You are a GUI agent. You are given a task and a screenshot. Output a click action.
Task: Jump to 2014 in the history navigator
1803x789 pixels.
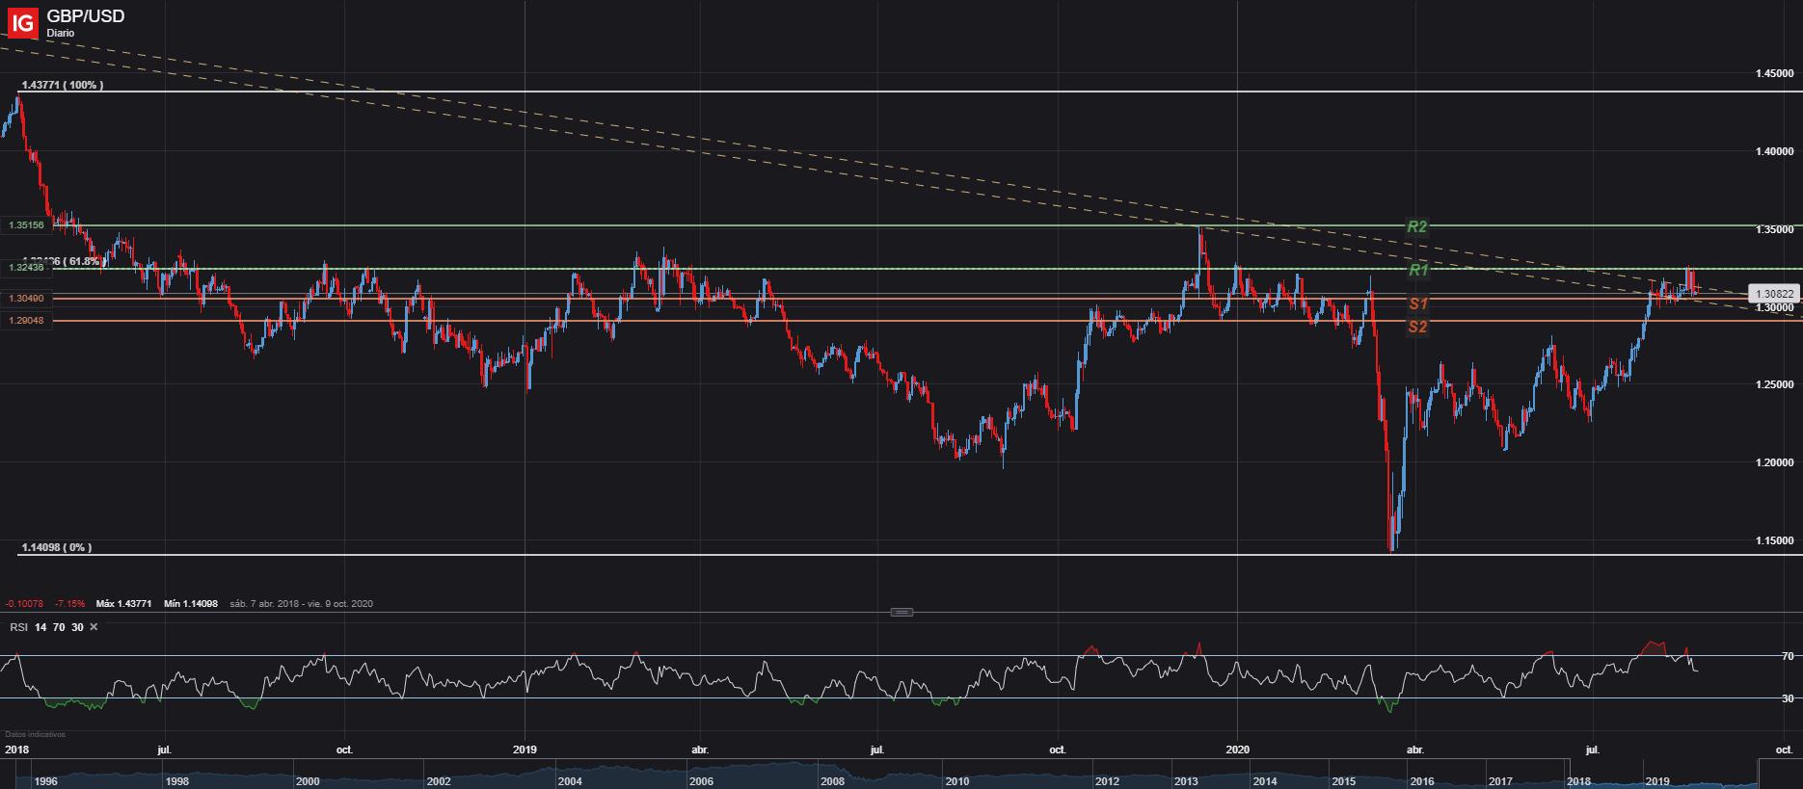pyautogui.click(x=1264, y=781)
